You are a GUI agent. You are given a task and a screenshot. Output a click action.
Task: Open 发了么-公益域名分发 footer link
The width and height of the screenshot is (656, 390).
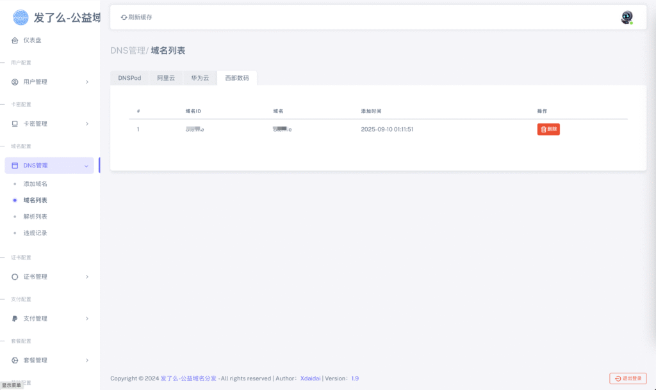click(189, 378)
